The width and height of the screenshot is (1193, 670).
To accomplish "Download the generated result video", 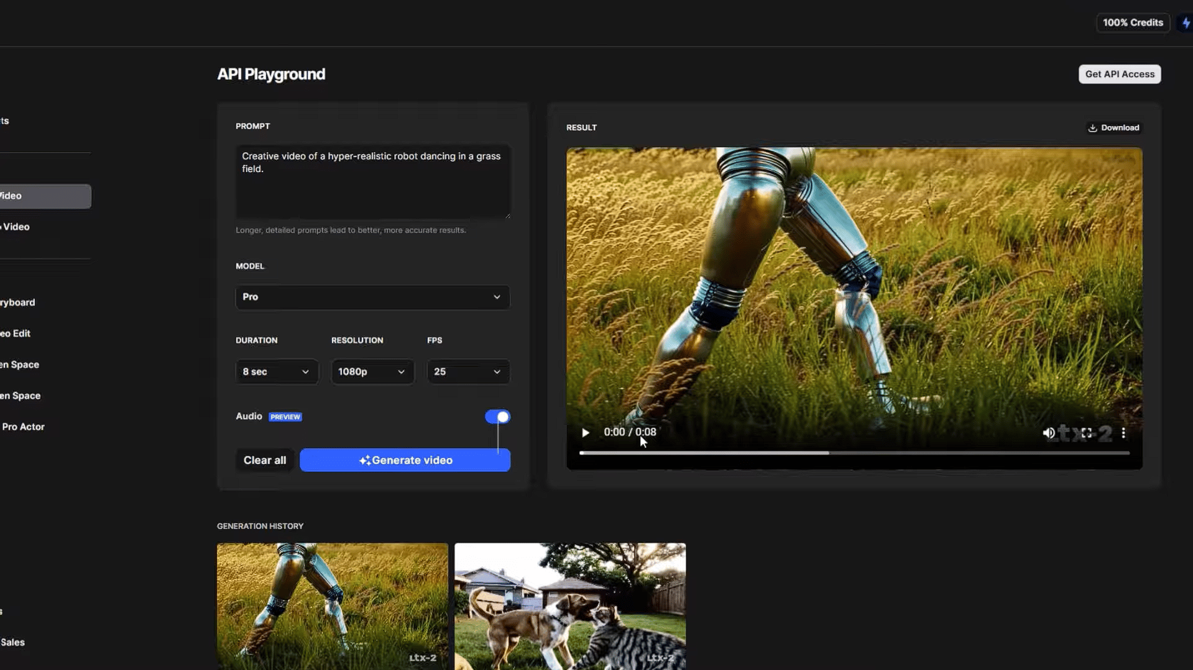I will [1113, 128].
